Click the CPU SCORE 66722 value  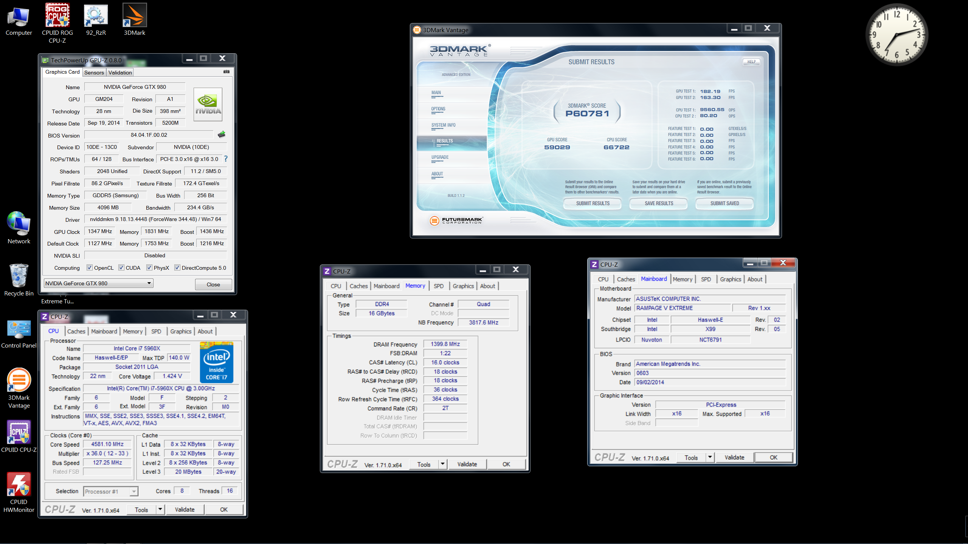coord(617,147)
